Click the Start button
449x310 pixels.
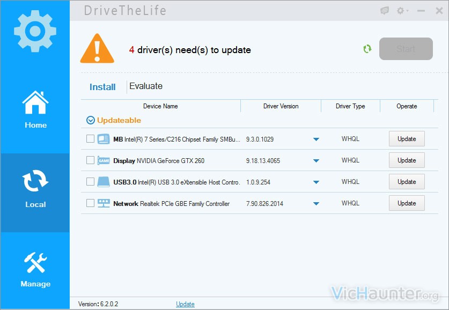(406, 49)
